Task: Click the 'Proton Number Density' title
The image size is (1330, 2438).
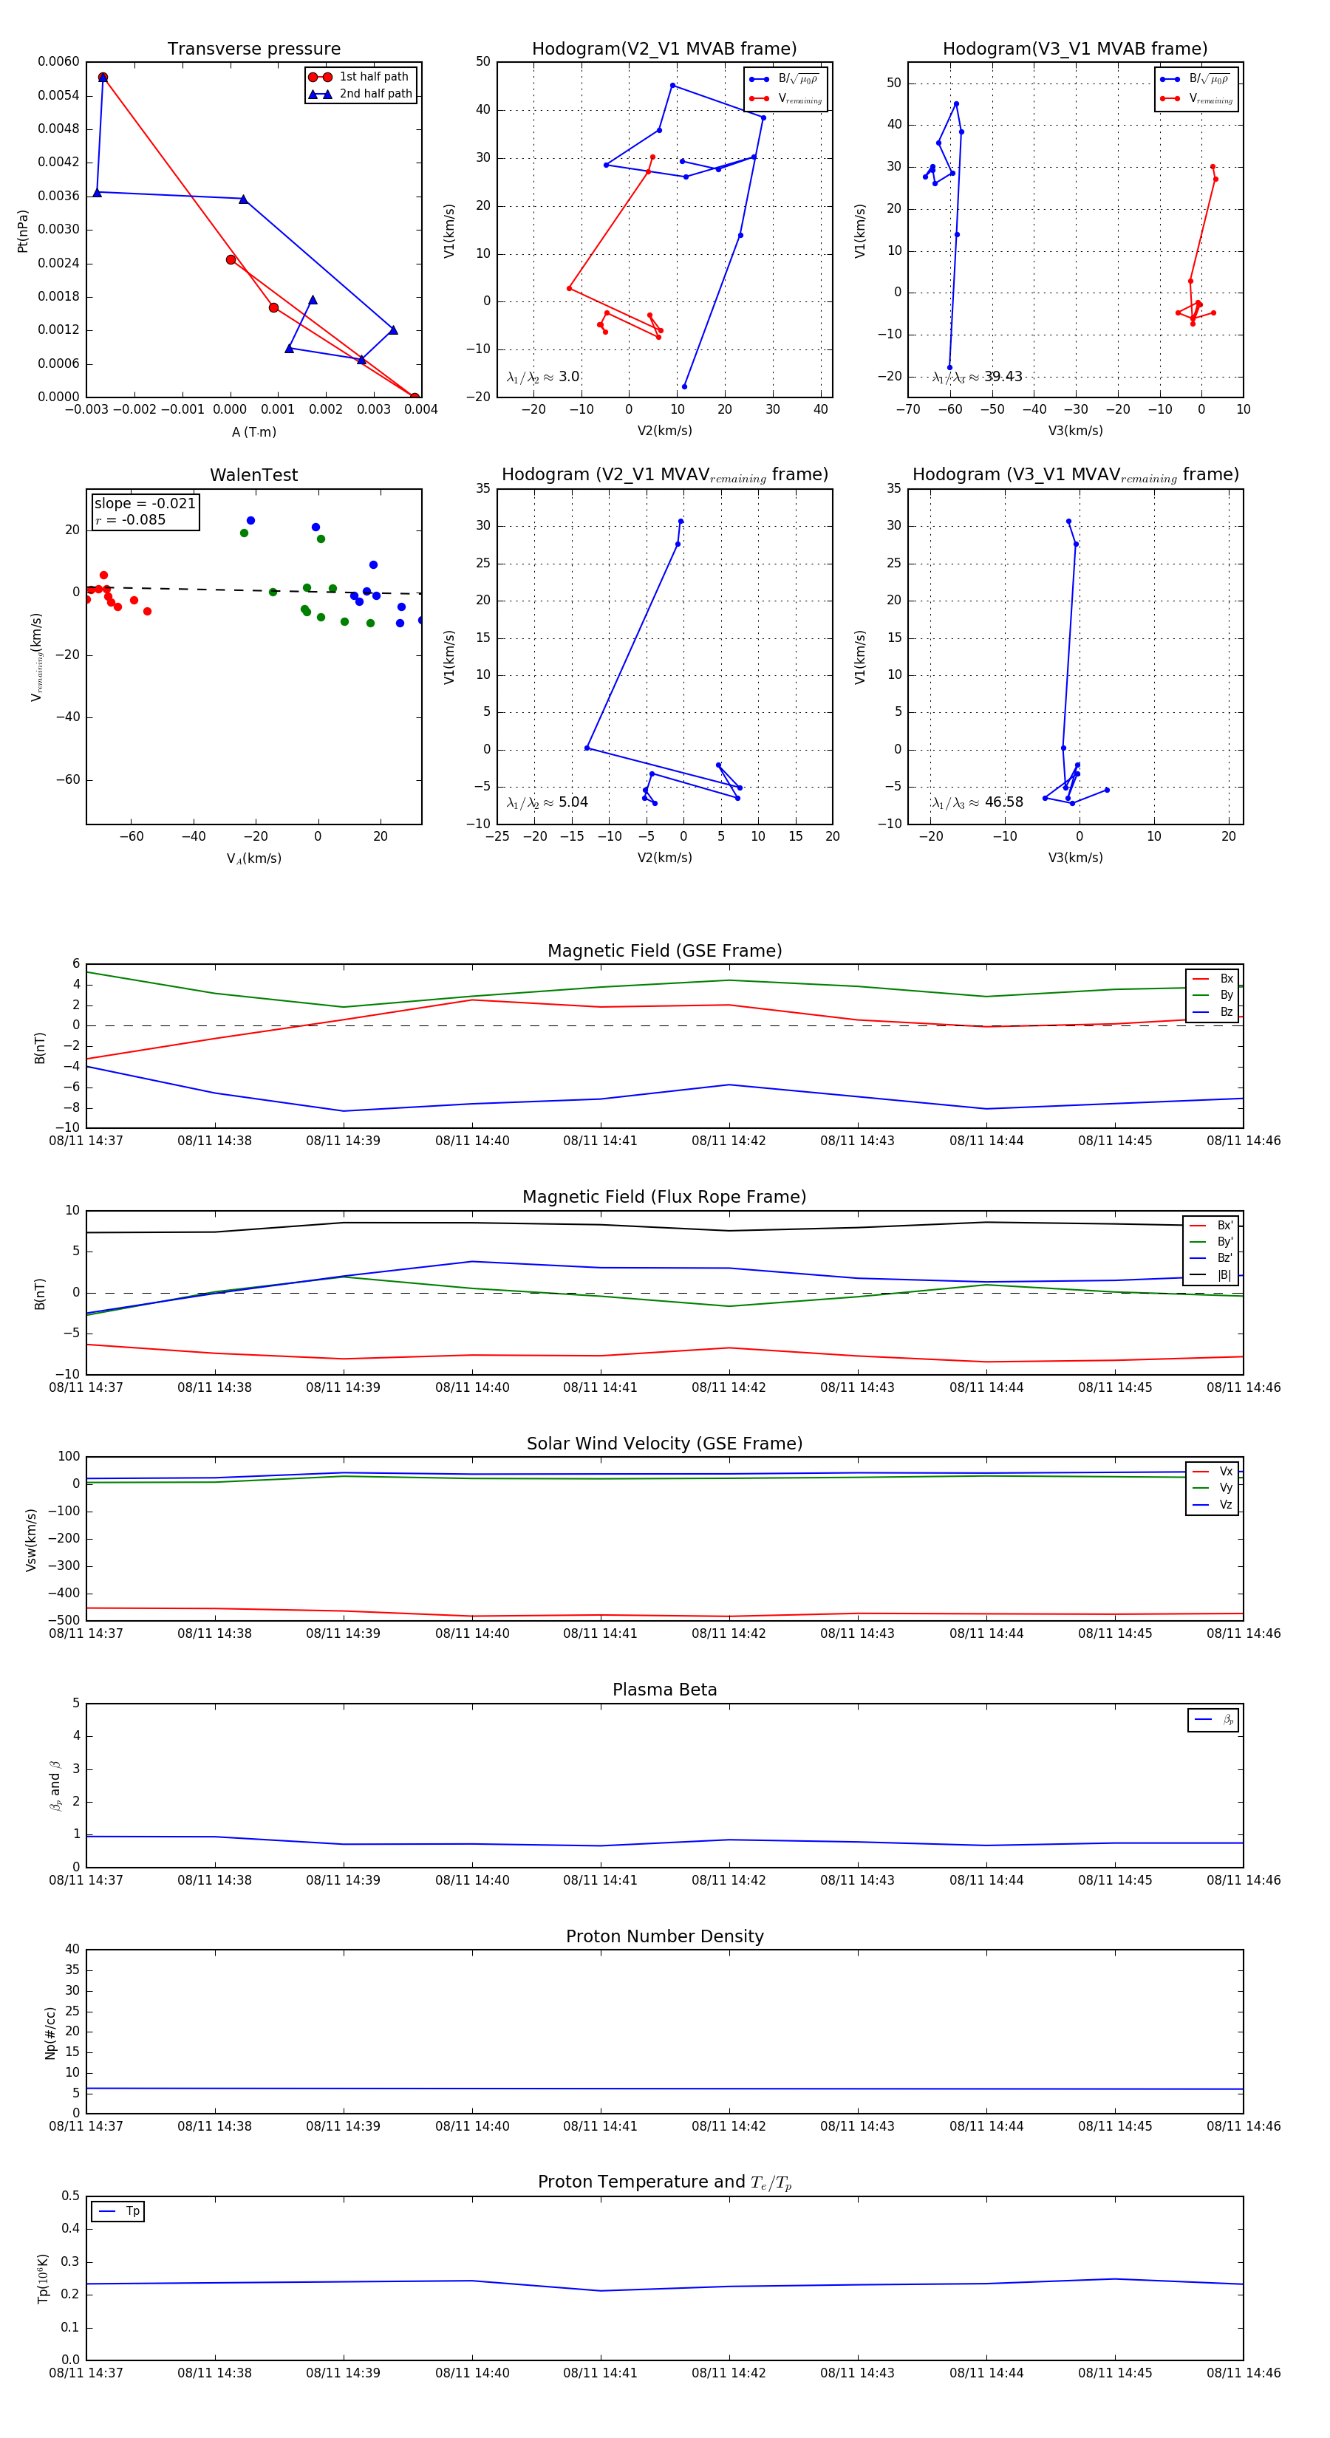Action: coord(664,1936)
